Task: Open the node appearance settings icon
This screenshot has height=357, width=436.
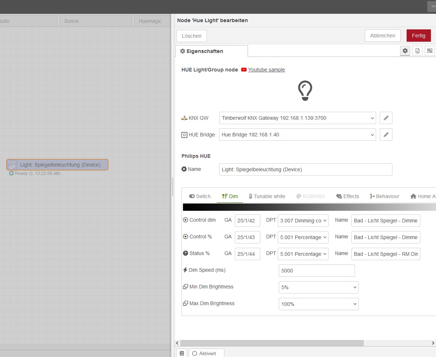Action: point(430,51)
